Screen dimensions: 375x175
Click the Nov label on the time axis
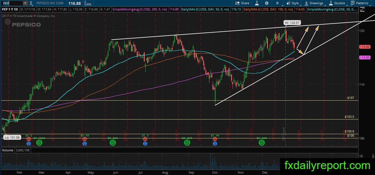pyautogui.click(x=240, y=172)
